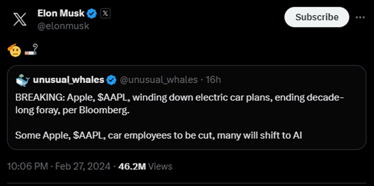Image resolution: width=374 pixels, height=186 pixels.
Task: Click the Feb 27, 2024 date
Action: (x=83, y=166)
